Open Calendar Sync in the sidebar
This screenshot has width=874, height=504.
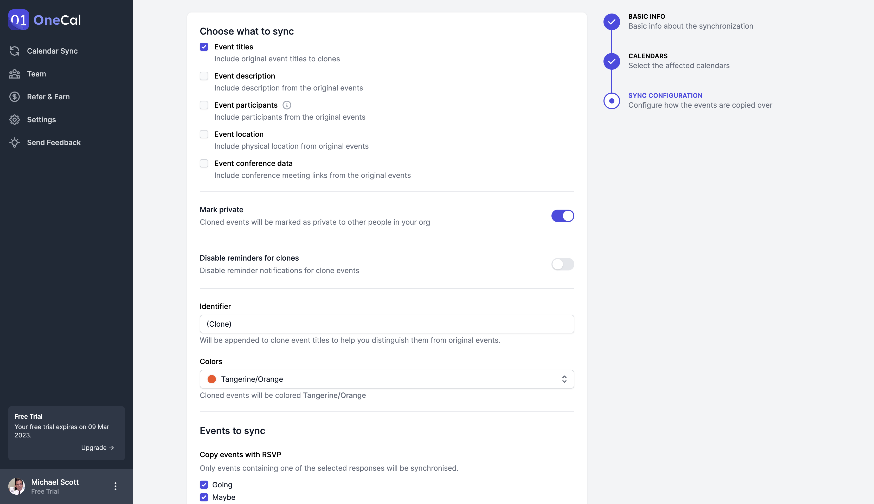pos(52,51)
